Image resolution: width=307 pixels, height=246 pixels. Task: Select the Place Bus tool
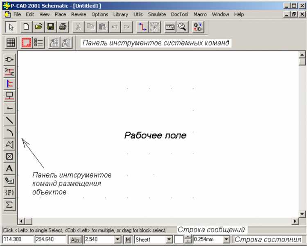(x=9, y=84)
